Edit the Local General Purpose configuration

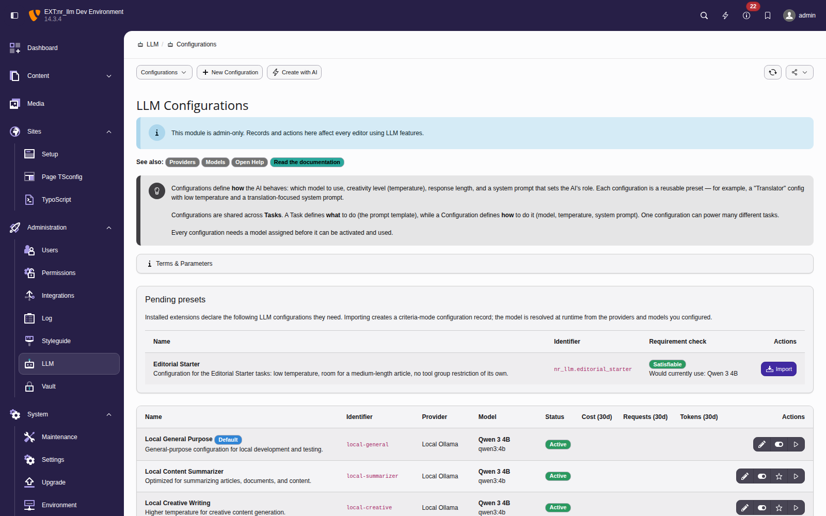coord(762,444)
